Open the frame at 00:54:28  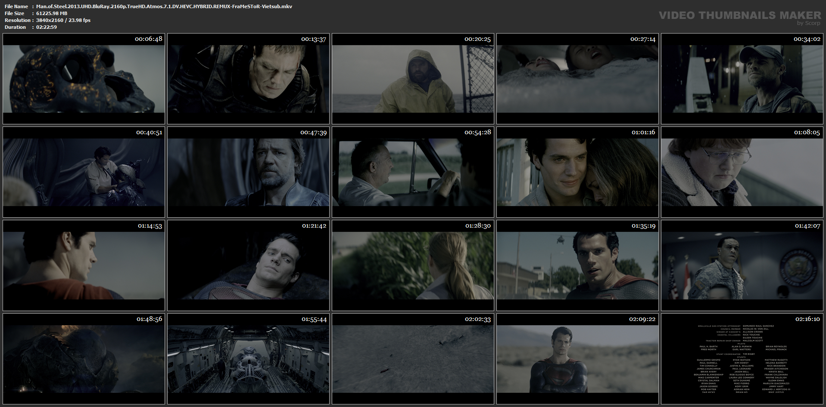tap(413, 172)
